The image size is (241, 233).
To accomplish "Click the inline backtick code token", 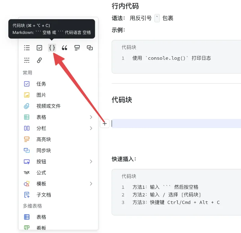I will tap(157, 18).
